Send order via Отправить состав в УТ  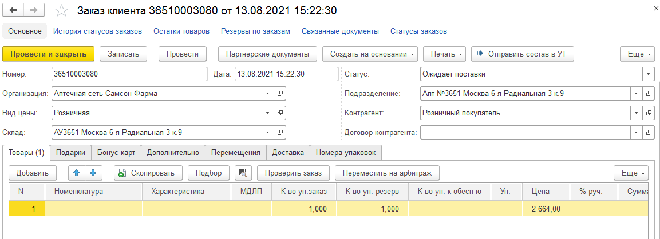[x=522, y=54]
